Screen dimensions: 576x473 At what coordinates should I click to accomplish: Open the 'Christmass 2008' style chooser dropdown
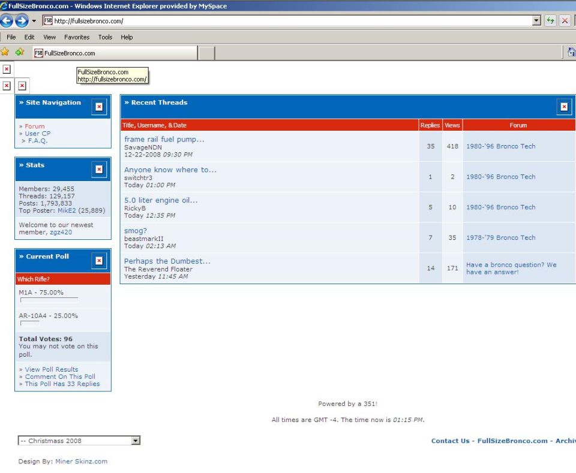79,441
